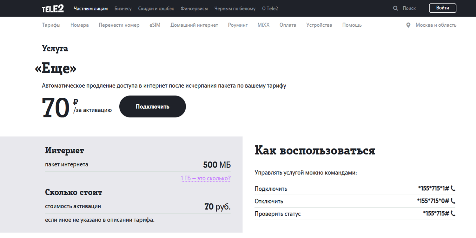476x238 pixels.
Task: Open Черным по белому page
Action: 235,9
